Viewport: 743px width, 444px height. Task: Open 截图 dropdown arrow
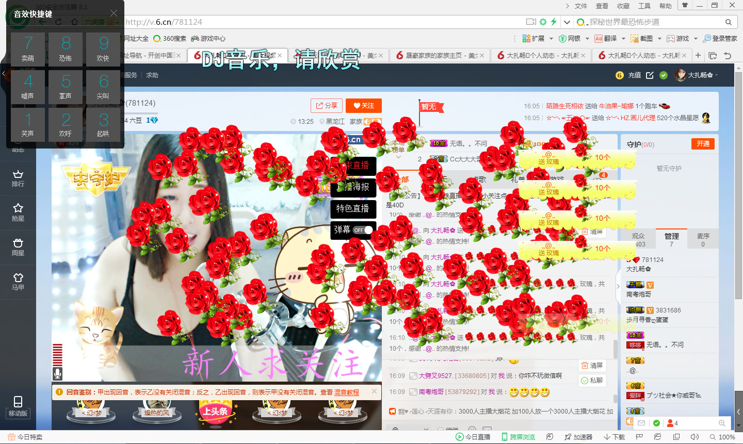click(x=659, y=39)
